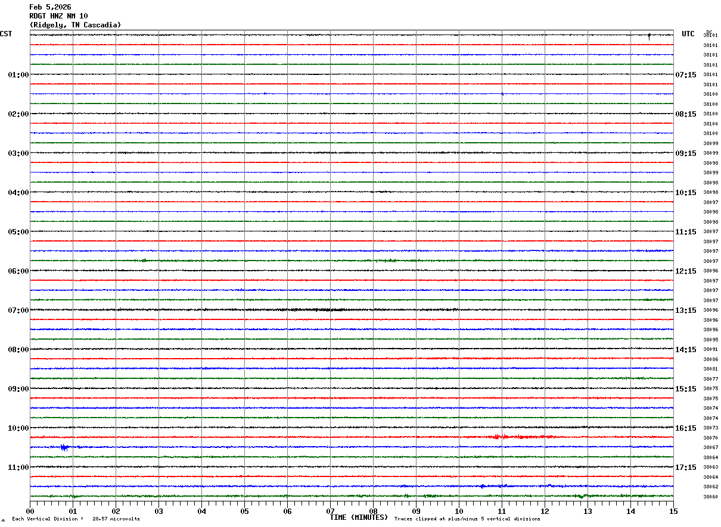Select the 02:00 CST time label
This screenshot has height=527, width=721.
(x=18, y=114)
